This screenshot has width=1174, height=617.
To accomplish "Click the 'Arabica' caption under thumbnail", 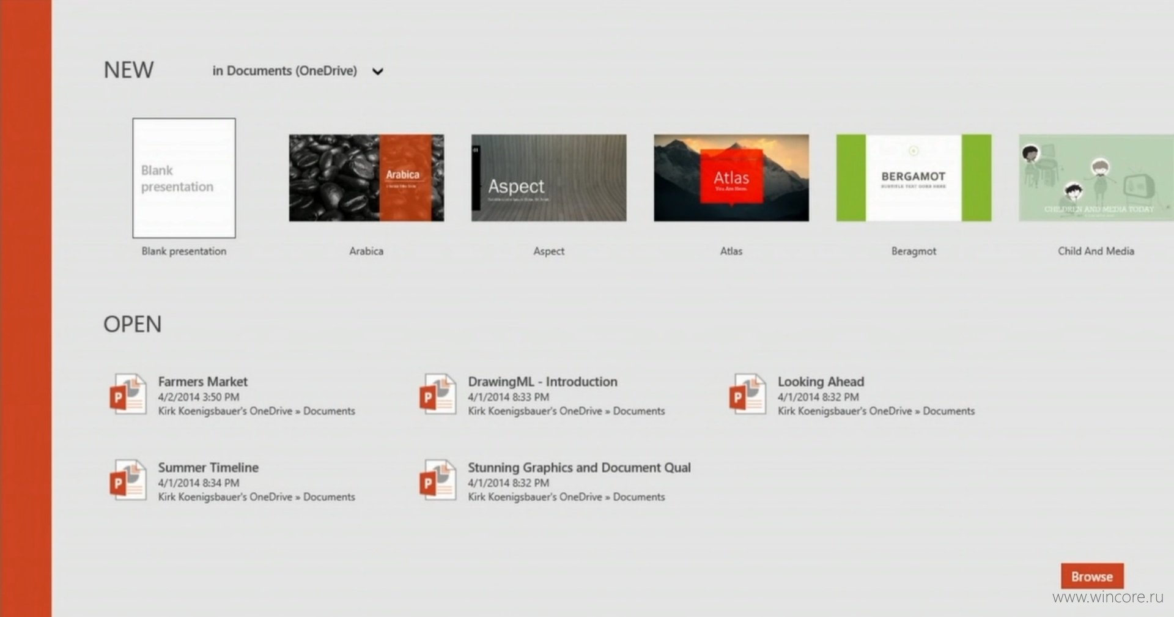I will [366, 251].
